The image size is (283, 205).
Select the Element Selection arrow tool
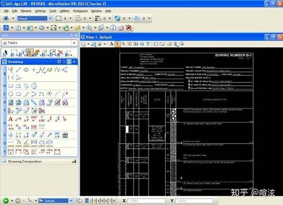click(x=6, y=53)
